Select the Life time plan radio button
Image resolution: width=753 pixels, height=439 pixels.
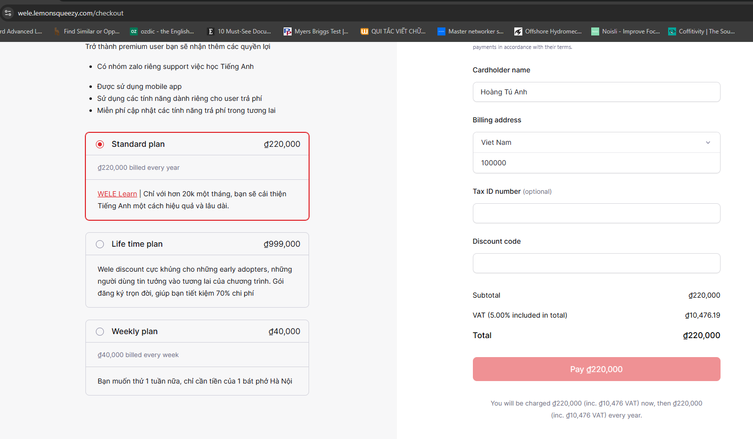point(100,244)
